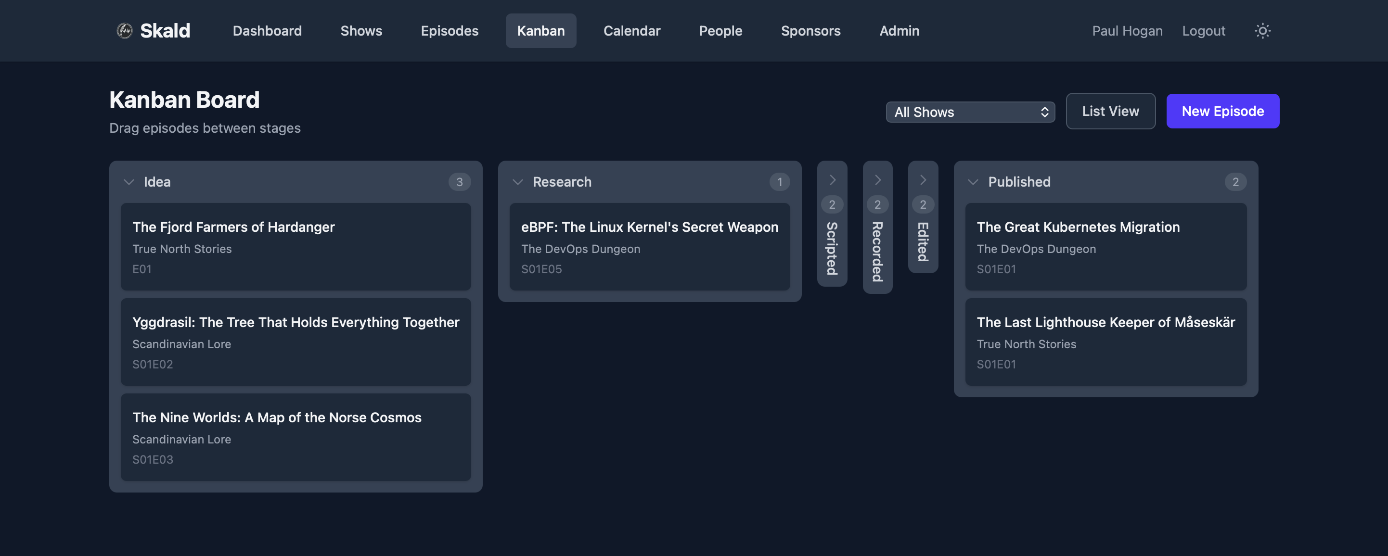1388x556 pixels.
Task: Click the Research column count badge
Action: click(x=780, y=182)
